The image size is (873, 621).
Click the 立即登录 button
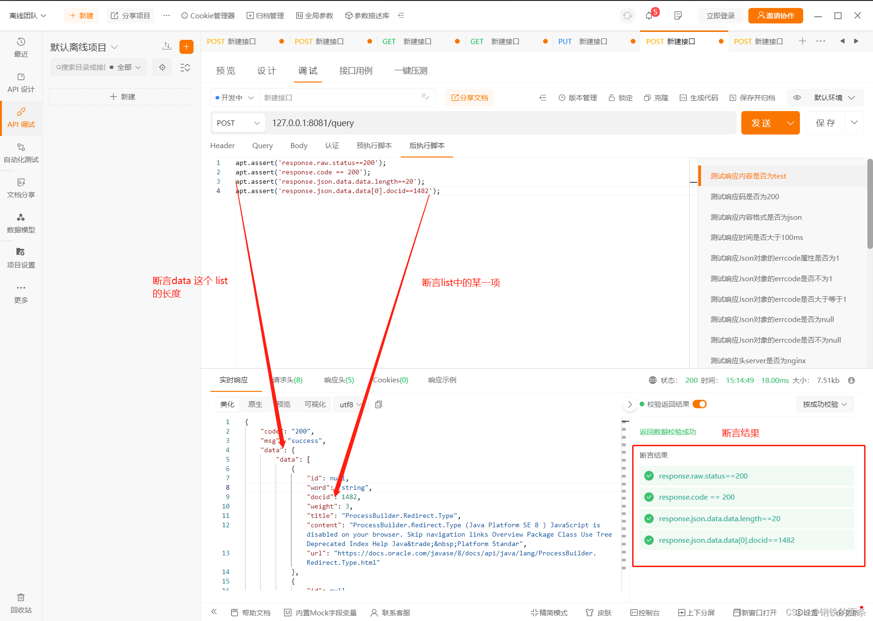click(x=720, y=15)
